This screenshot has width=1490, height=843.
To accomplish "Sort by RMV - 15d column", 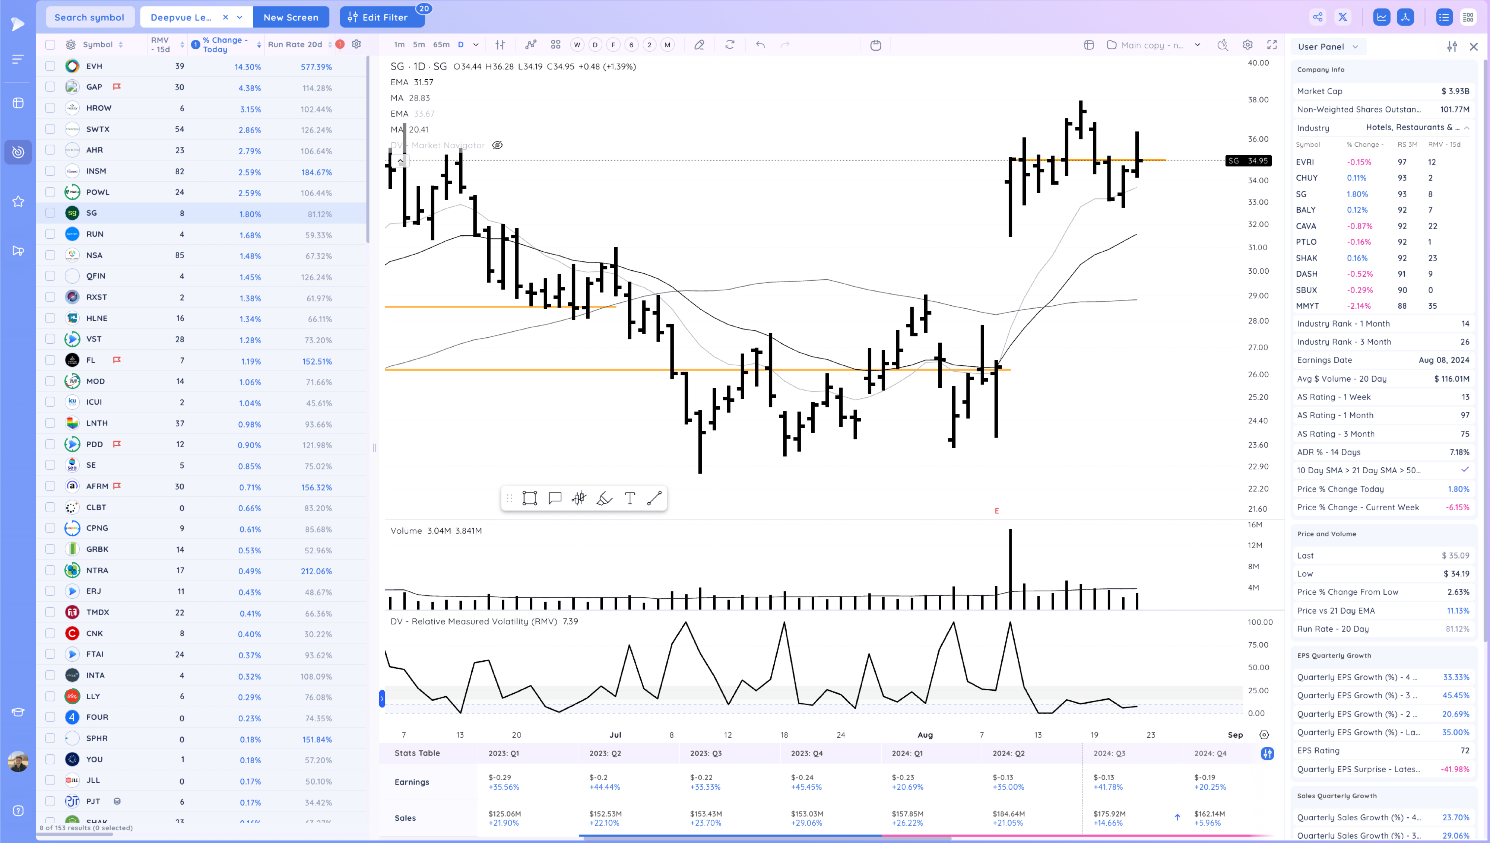I will pos(167,45).
